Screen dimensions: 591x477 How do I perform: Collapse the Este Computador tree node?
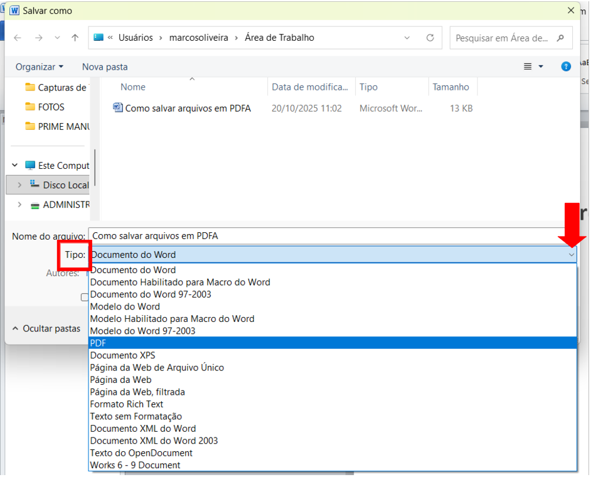(15, 166)
